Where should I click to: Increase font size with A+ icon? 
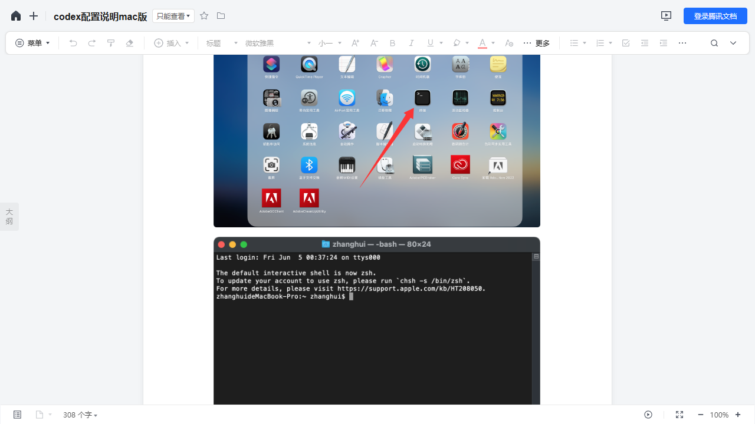pos(355,43)
